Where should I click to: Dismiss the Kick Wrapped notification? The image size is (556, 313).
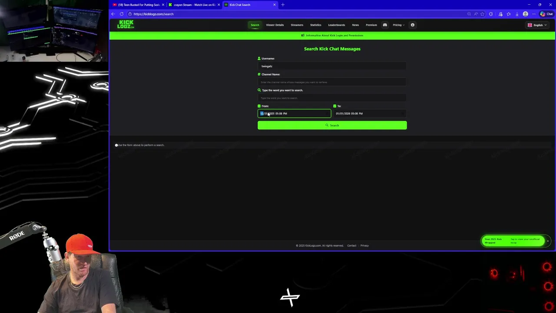pos(548,241)
